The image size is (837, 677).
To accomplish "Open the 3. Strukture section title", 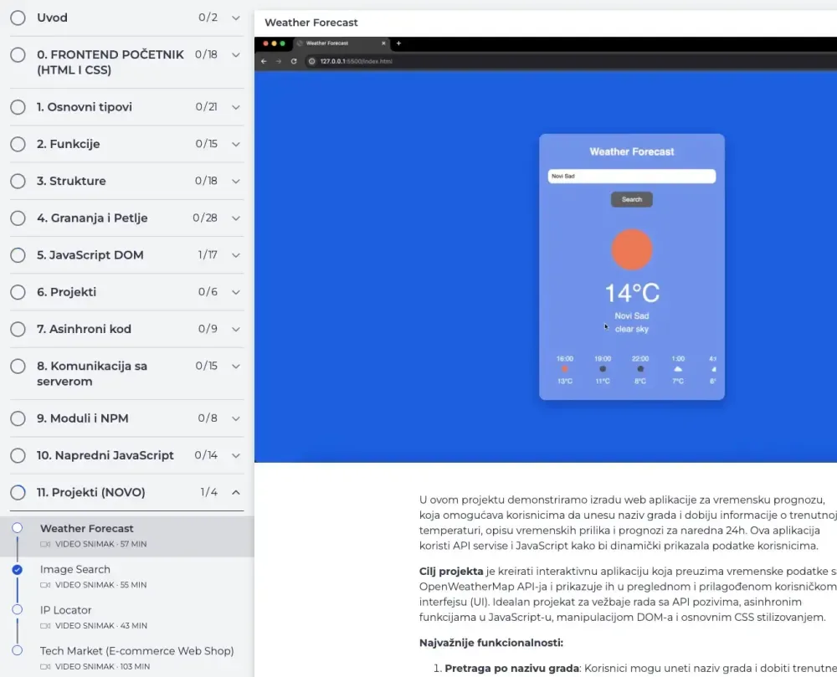I will coord(71,181).
